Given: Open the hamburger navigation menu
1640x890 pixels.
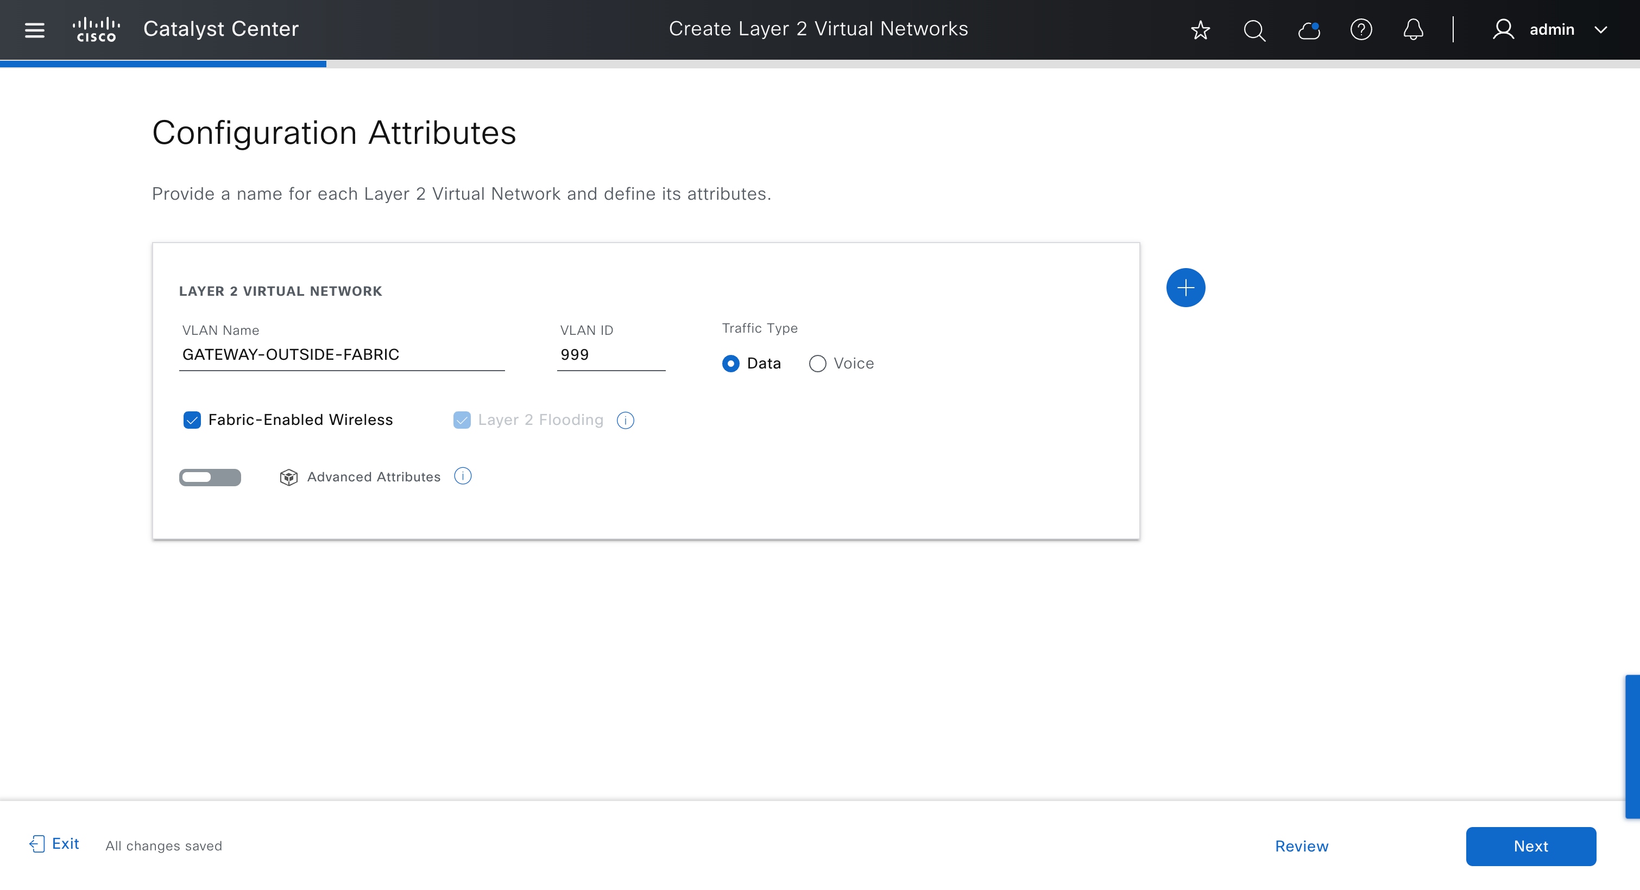Looking at the screenshot, I should point(34,30).
